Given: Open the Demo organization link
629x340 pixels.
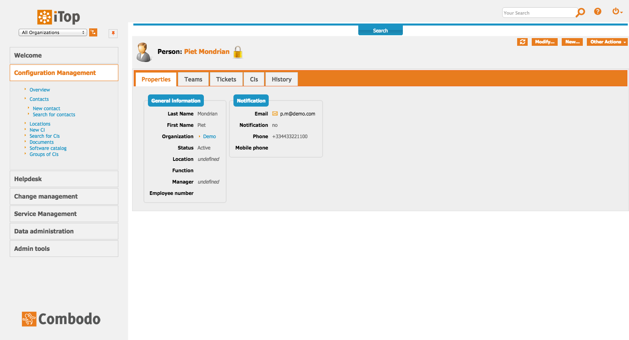Looking at the screenshot, I should point(209,137).
